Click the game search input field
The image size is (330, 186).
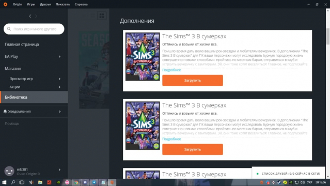coord(34,29)
